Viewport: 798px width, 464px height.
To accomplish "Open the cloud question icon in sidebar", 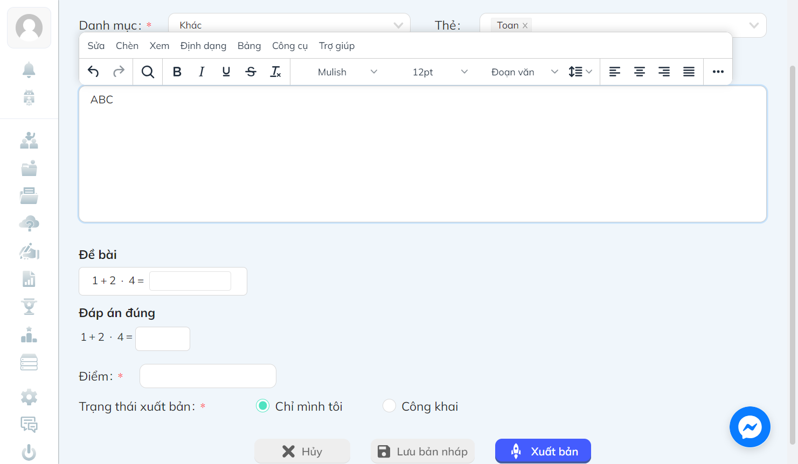I will pyautogui.click(x=29, y=223).
